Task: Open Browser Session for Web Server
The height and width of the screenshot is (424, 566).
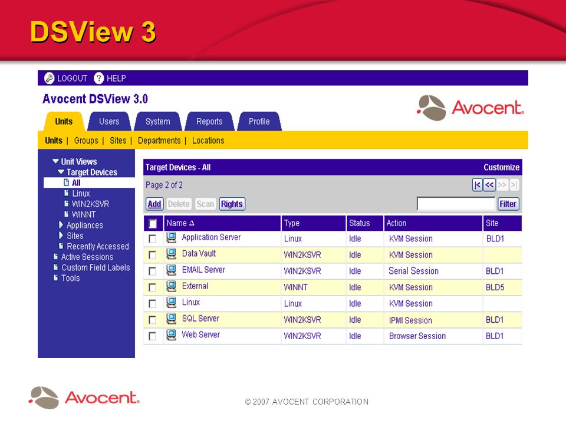Action: coord(417,336)
